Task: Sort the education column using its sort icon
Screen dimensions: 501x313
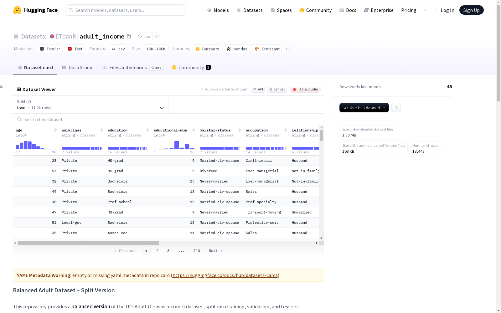Action: click(x=147, y=130)
